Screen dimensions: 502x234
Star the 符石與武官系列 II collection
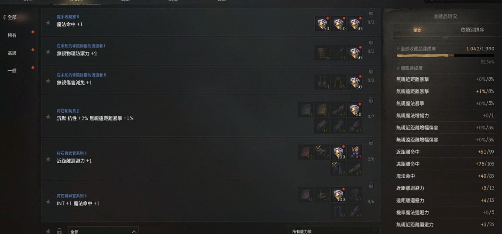(48, 159)
